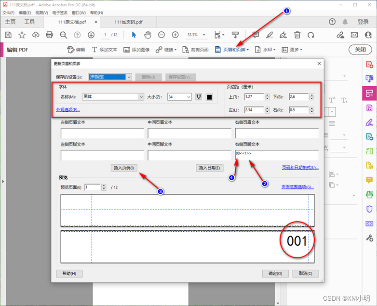Viewport: 377px width, 306px height.
Task: Toggle underline button in font section
Action: pos(199,97)
